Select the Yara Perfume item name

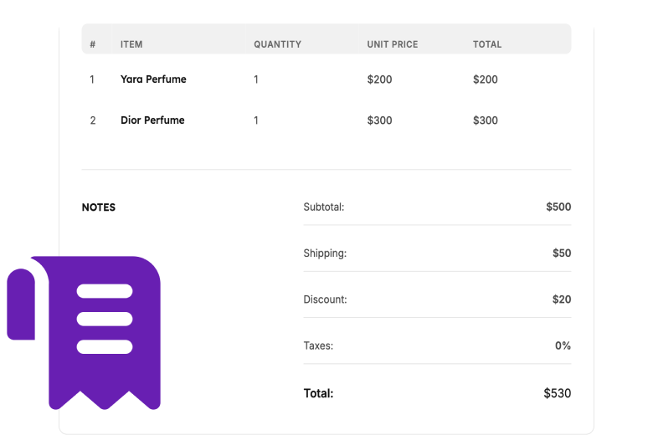coord(153,79)
